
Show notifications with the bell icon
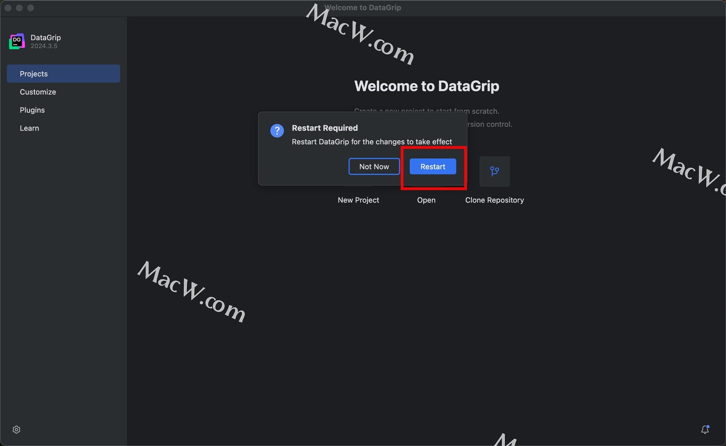pyautogui.click(x=705, y=429)
